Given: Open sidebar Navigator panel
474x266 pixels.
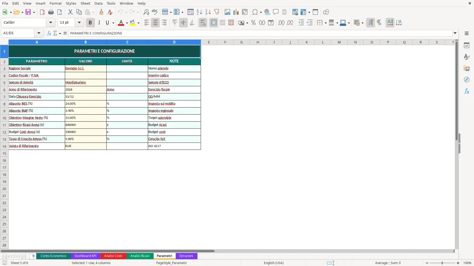Looking at the screenshot, I should tap(466, 80).
